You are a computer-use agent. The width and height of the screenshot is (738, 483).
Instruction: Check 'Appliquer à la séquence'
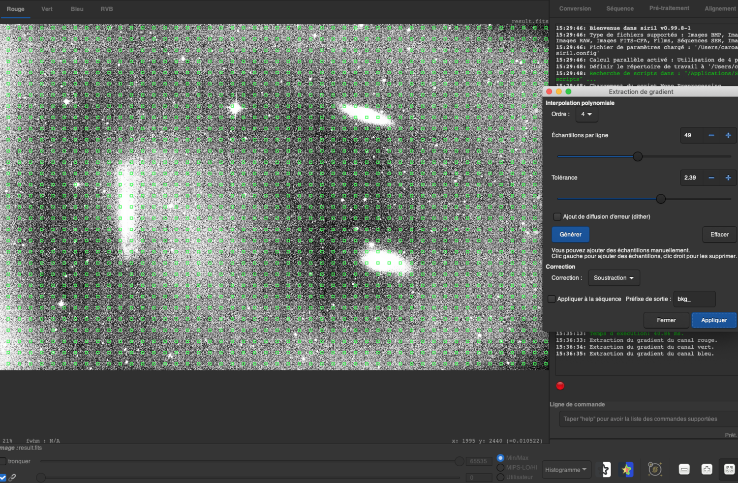552,299
